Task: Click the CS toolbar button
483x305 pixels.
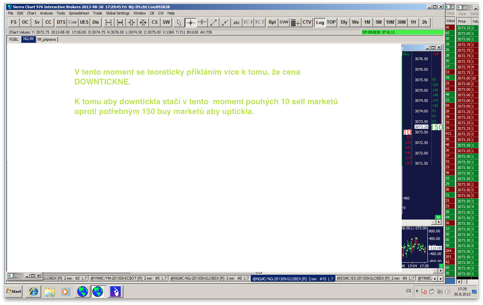Action: [155, 22]
